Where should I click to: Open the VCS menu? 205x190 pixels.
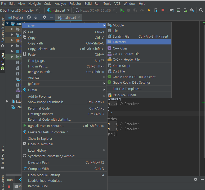(117, 4)
